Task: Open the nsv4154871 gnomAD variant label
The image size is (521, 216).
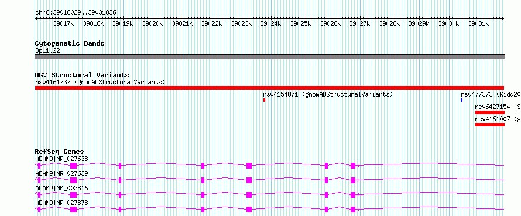Action: coord(328,94)
